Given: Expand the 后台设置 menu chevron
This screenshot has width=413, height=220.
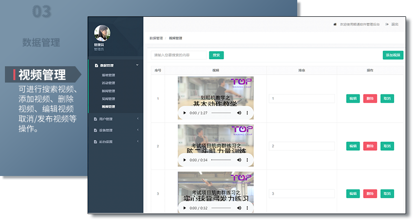Looking at the screenshot, I should (137, 142).
